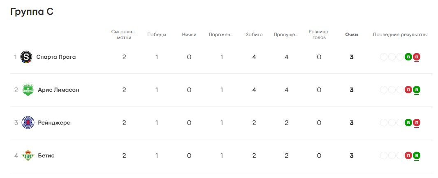The width and height of the screenshot is (438, 178).
Task: Click the Победы column header
Action: pyautogui.click(x=157, y=35)
